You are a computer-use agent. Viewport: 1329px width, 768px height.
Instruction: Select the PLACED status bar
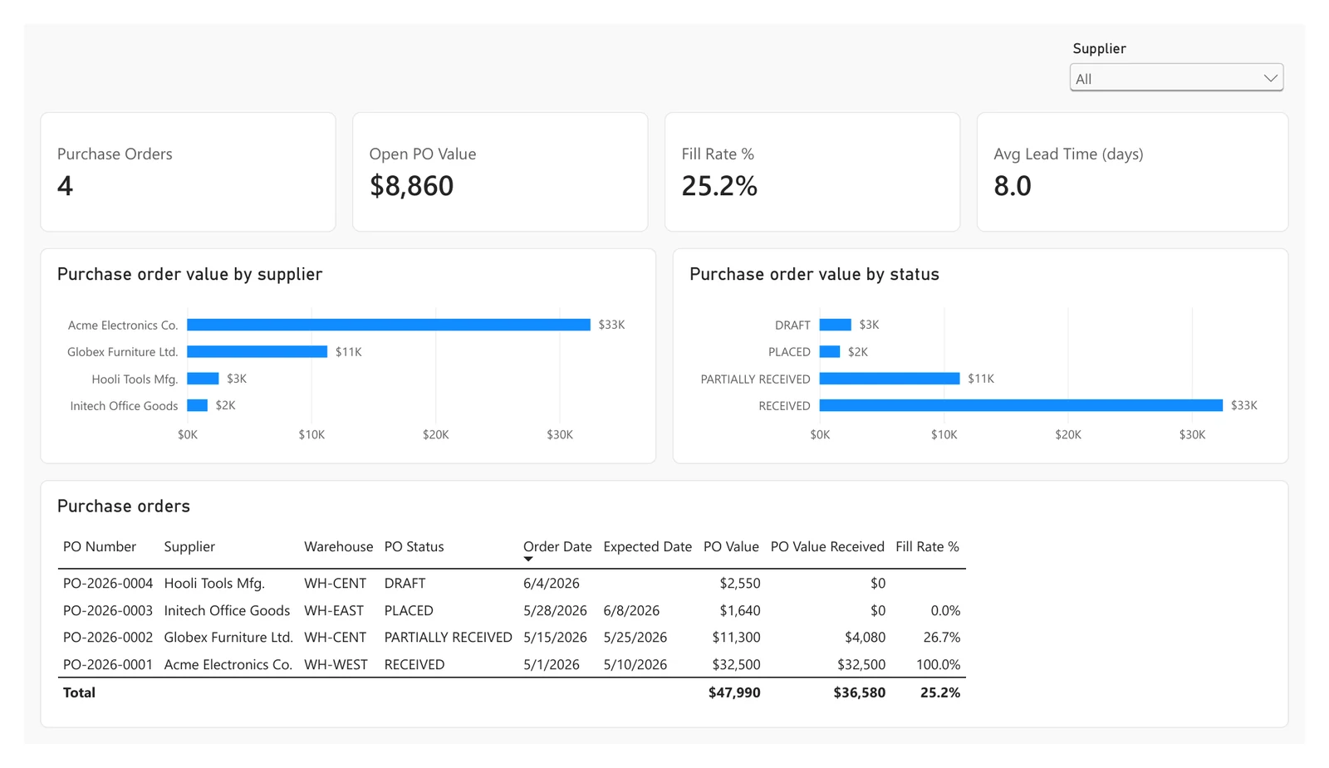830,352
